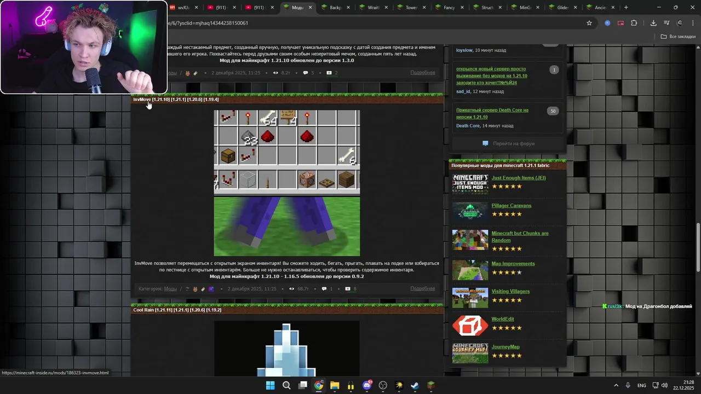Image resolution: width=701 pixels, height=394 pixels.
Task: Click the microphone tray icon
Action: click(628, 385)
